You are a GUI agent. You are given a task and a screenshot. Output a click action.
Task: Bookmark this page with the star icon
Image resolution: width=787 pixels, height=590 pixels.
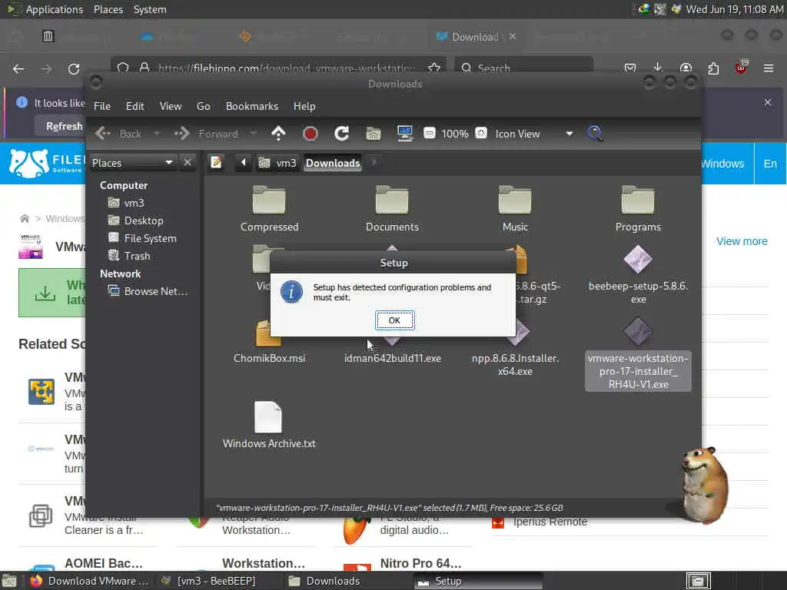pyautogui.click(x=434, y=68)
